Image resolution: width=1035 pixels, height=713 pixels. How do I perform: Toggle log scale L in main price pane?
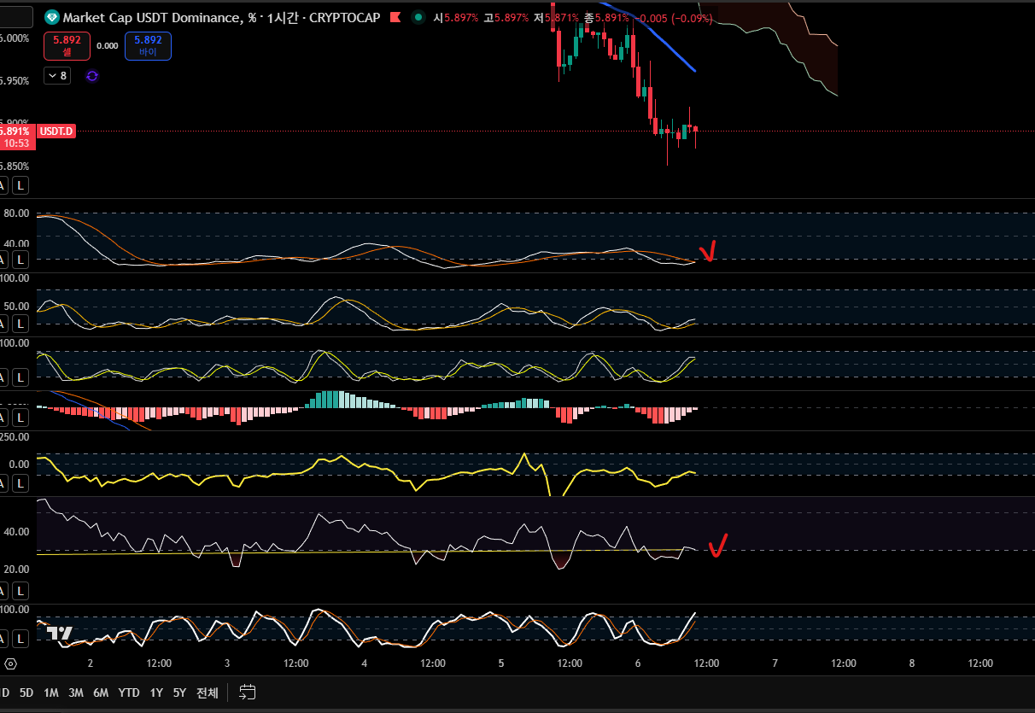(20, 184)
